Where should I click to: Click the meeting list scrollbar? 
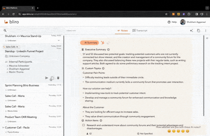(x=64, y=86)
